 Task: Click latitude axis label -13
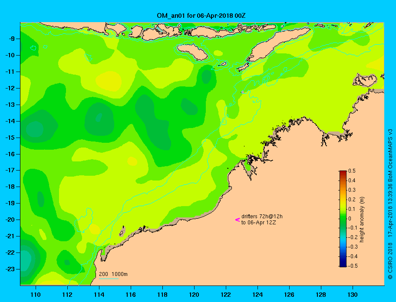click(10, 105)
